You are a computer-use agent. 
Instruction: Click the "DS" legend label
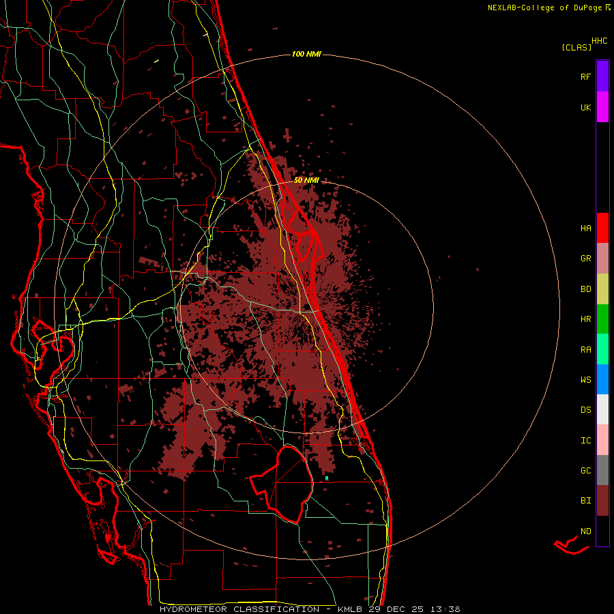585,410
